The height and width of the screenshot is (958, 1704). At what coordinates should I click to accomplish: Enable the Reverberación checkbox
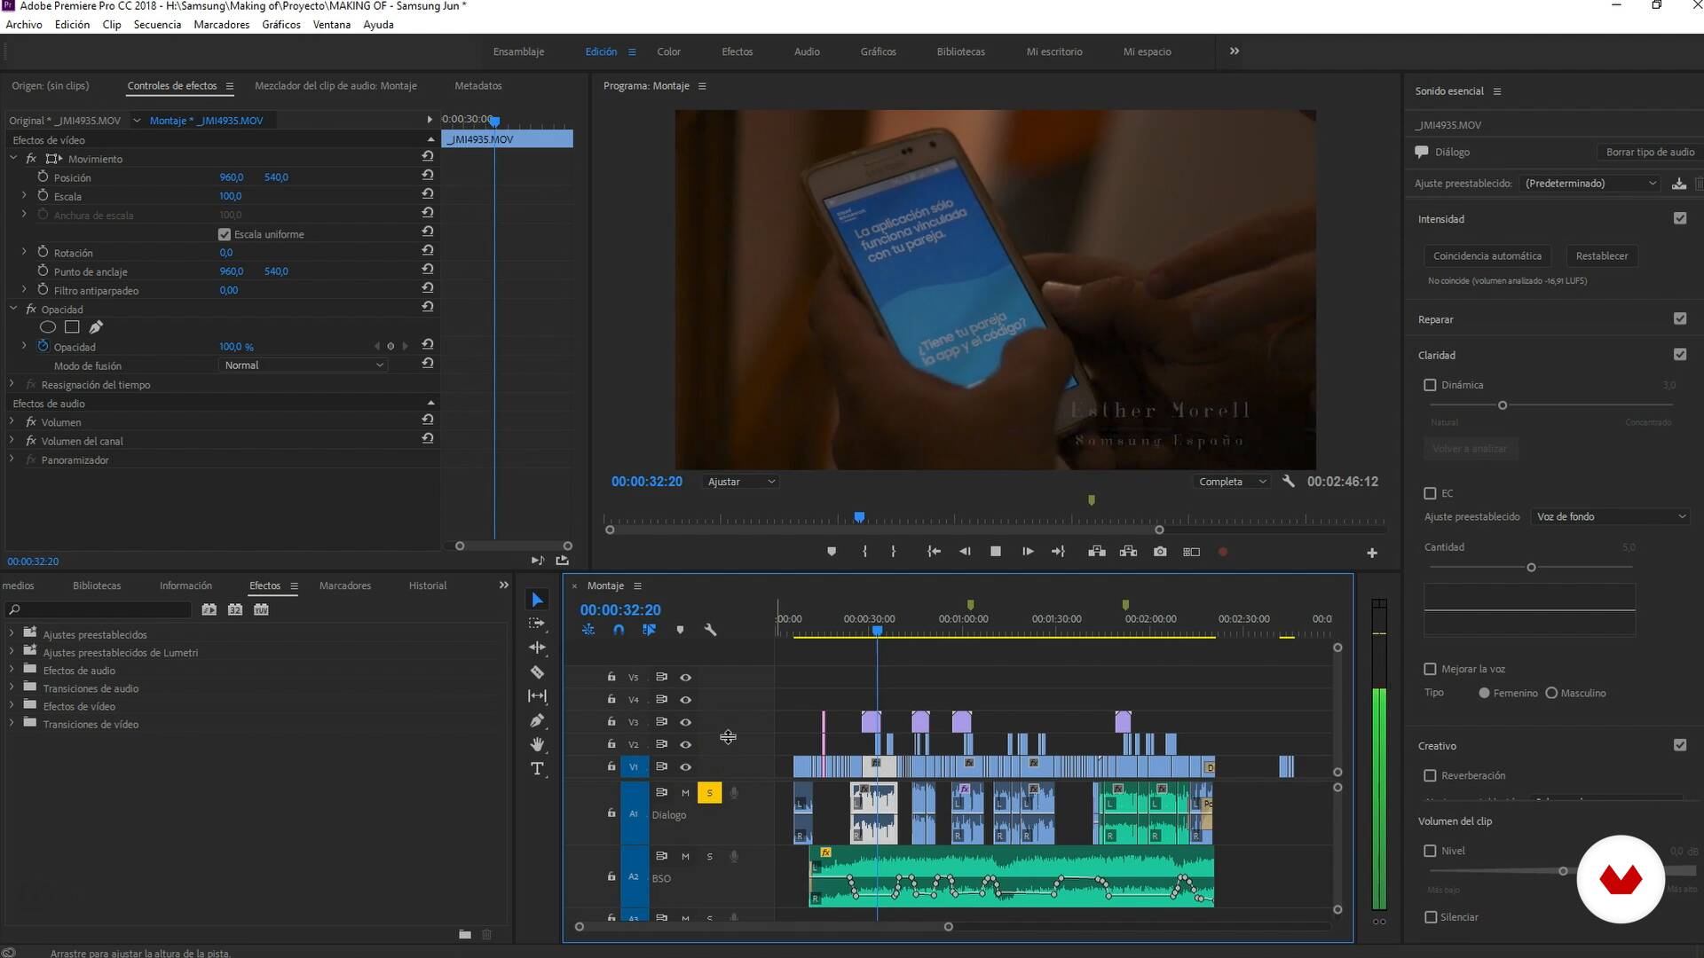(1430, 775)
